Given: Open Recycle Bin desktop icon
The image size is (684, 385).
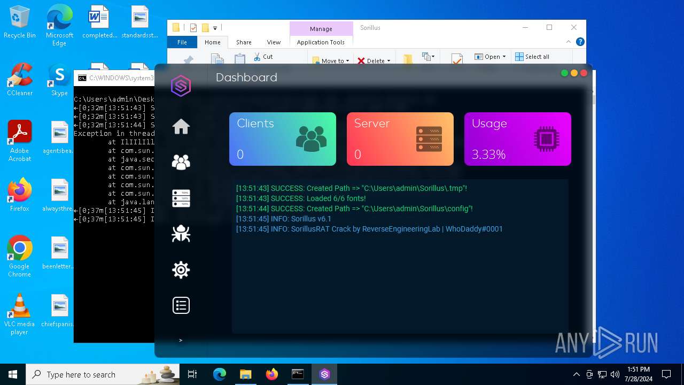Looking at the screenshot, I should [x=20, y=22].
